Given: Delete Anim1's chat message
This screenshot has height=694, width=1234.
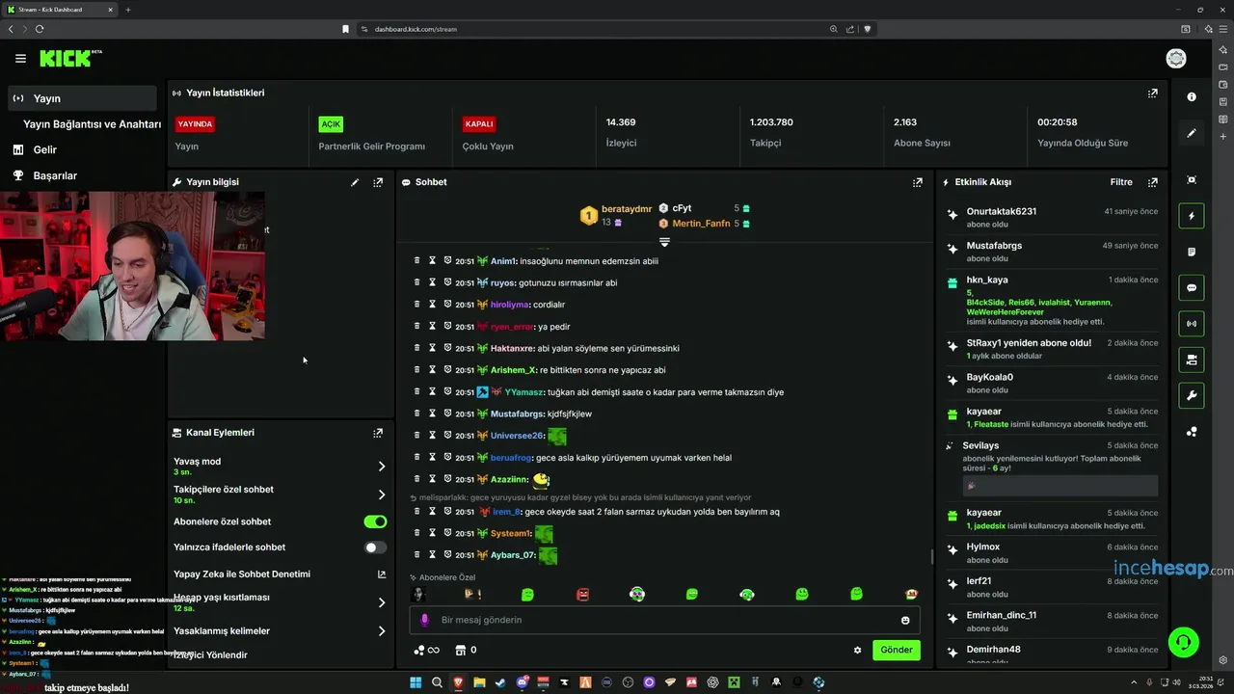Looking at the screenshot, I should 417,261.
